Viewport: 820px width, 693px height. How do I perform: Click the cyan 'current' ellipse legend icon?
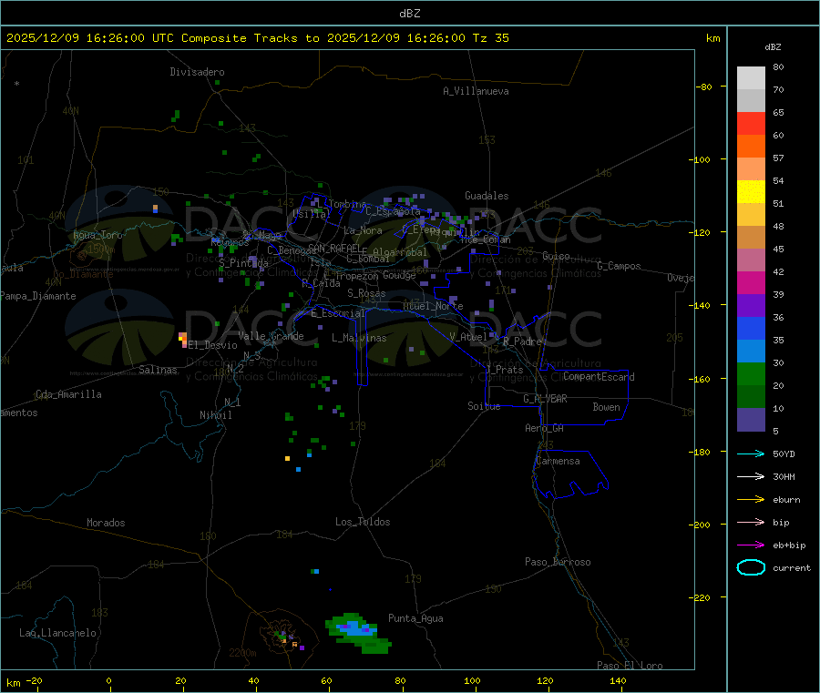click(751, 567)
